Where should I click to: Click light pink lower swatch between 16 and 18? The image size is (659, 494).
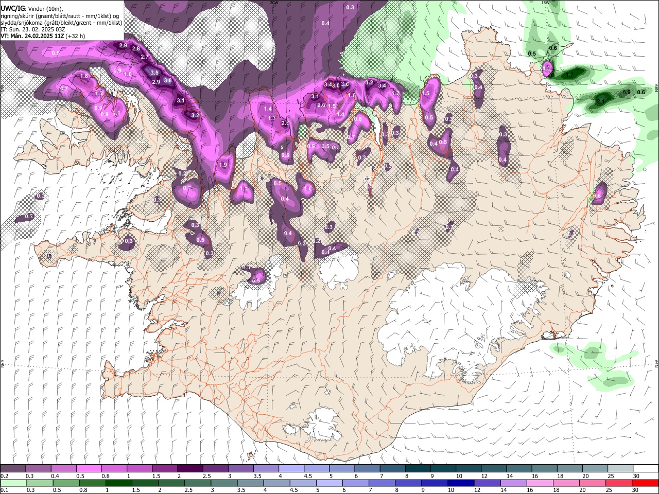[540, 483]
